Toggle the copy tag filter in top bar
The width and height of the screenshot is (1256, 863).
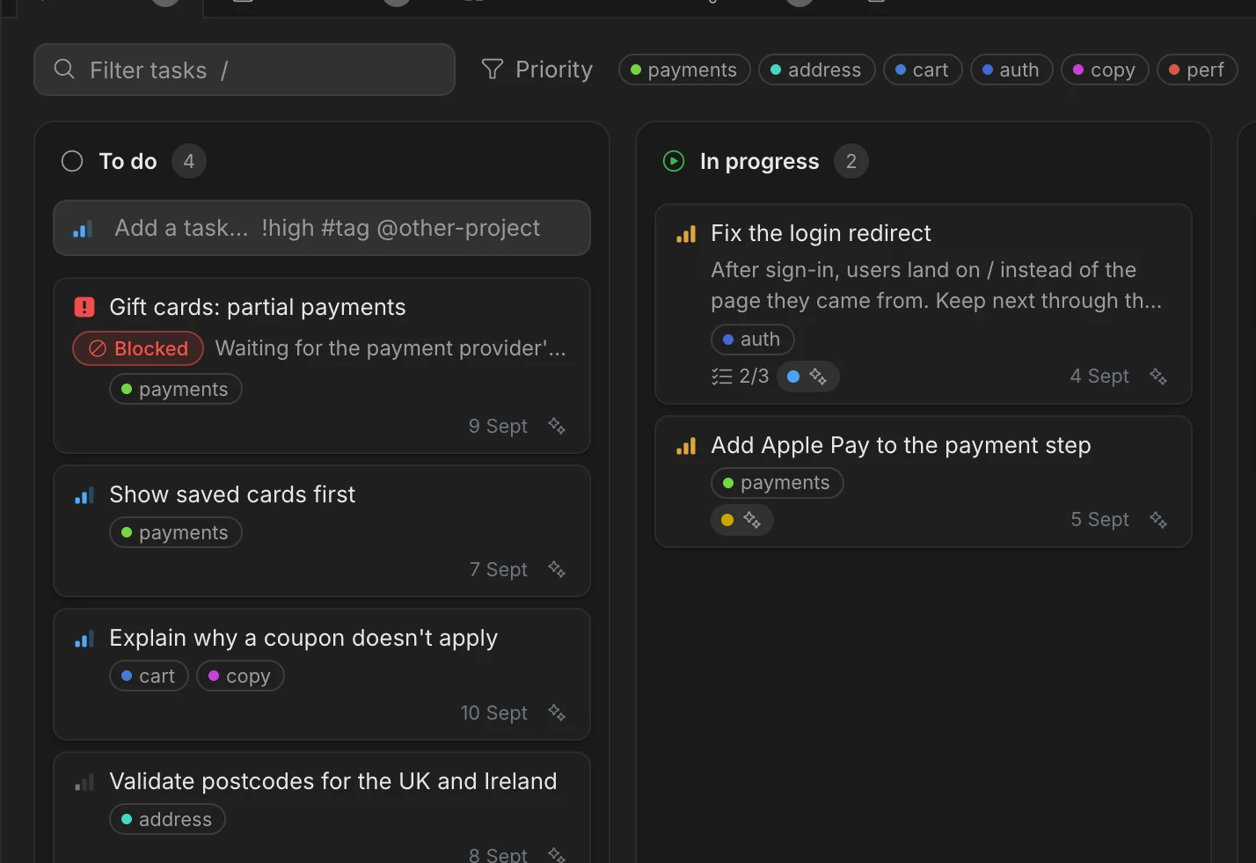point(1105,69)
